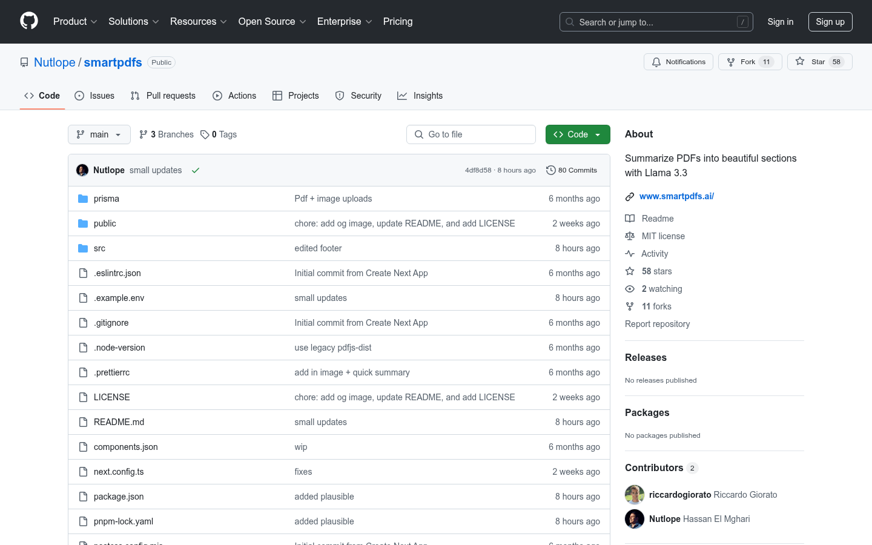The height and width of the screenshot is (545, 872).
Task: Expand the Open Source menu
Action: [272, 21]
